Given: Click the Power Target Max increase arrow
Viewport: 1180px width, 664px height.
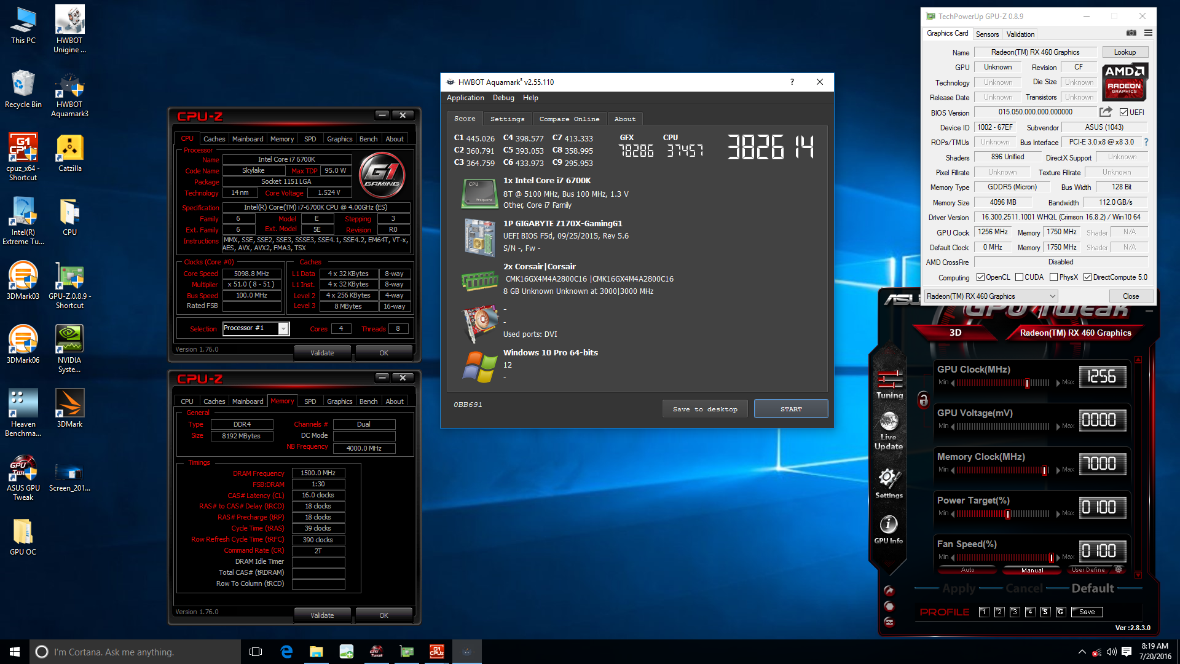Looking at the screenshot, I should coord(1058,513).
